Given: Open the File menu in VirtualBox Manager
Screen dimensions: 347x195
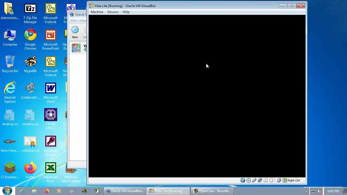Looking at the screenshot, I should [x=74, y=21].
